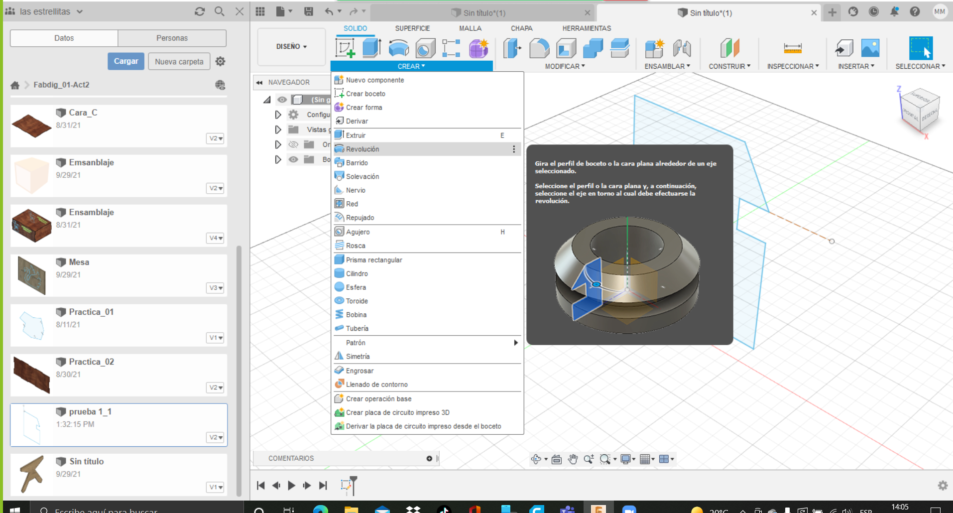Viewport: 953px width, 513px height.
Task: Search in the data panel
Action: [x=220, y=11]
